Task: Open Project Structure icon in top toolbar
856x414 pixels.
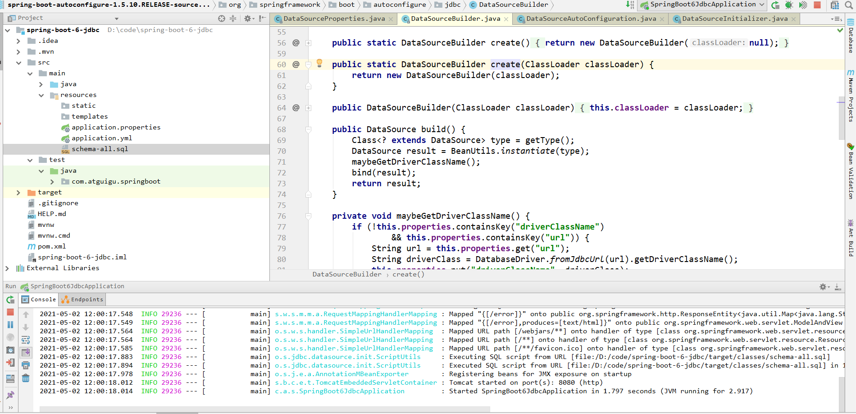Action: pyautogui.click(x=835, y=5)
